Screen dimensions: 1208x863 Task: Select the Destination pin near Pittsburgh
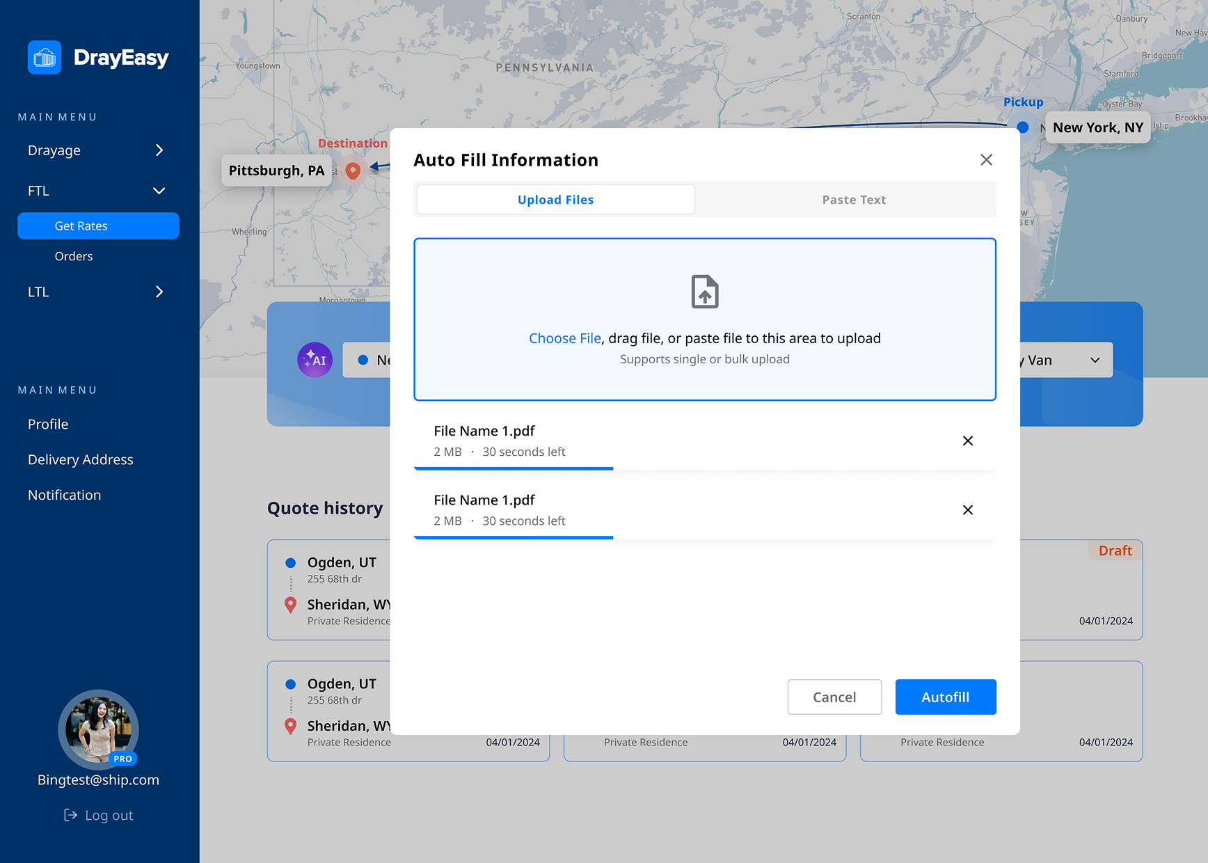[353, 170]
